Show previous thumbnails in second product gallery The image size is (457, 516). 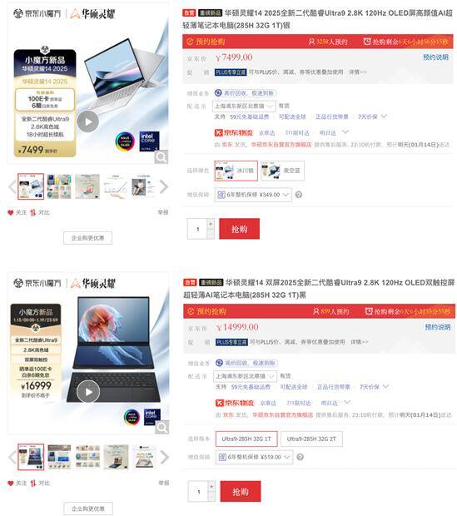(x=12, y=457)
